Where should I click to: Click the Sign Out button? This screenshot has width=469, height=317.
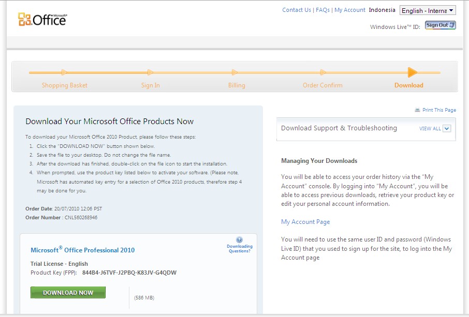point(440,25)
